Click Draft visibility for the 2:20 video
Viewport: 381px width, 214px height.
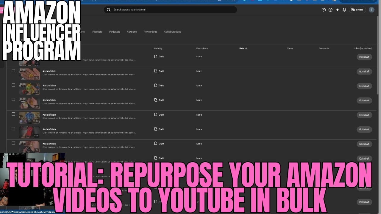tap(159, 115)
